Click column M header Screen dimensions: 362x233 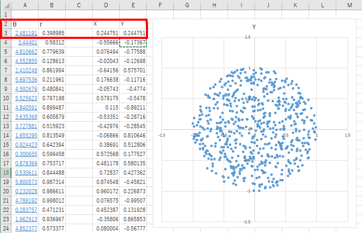pyautogui.click(x=349, y=5)
